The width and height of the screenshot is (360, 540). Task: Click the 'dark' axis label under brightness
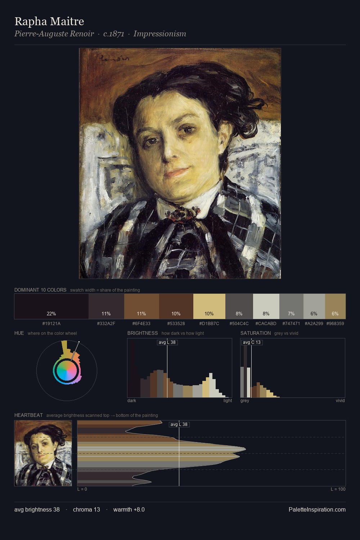point(132,401)
